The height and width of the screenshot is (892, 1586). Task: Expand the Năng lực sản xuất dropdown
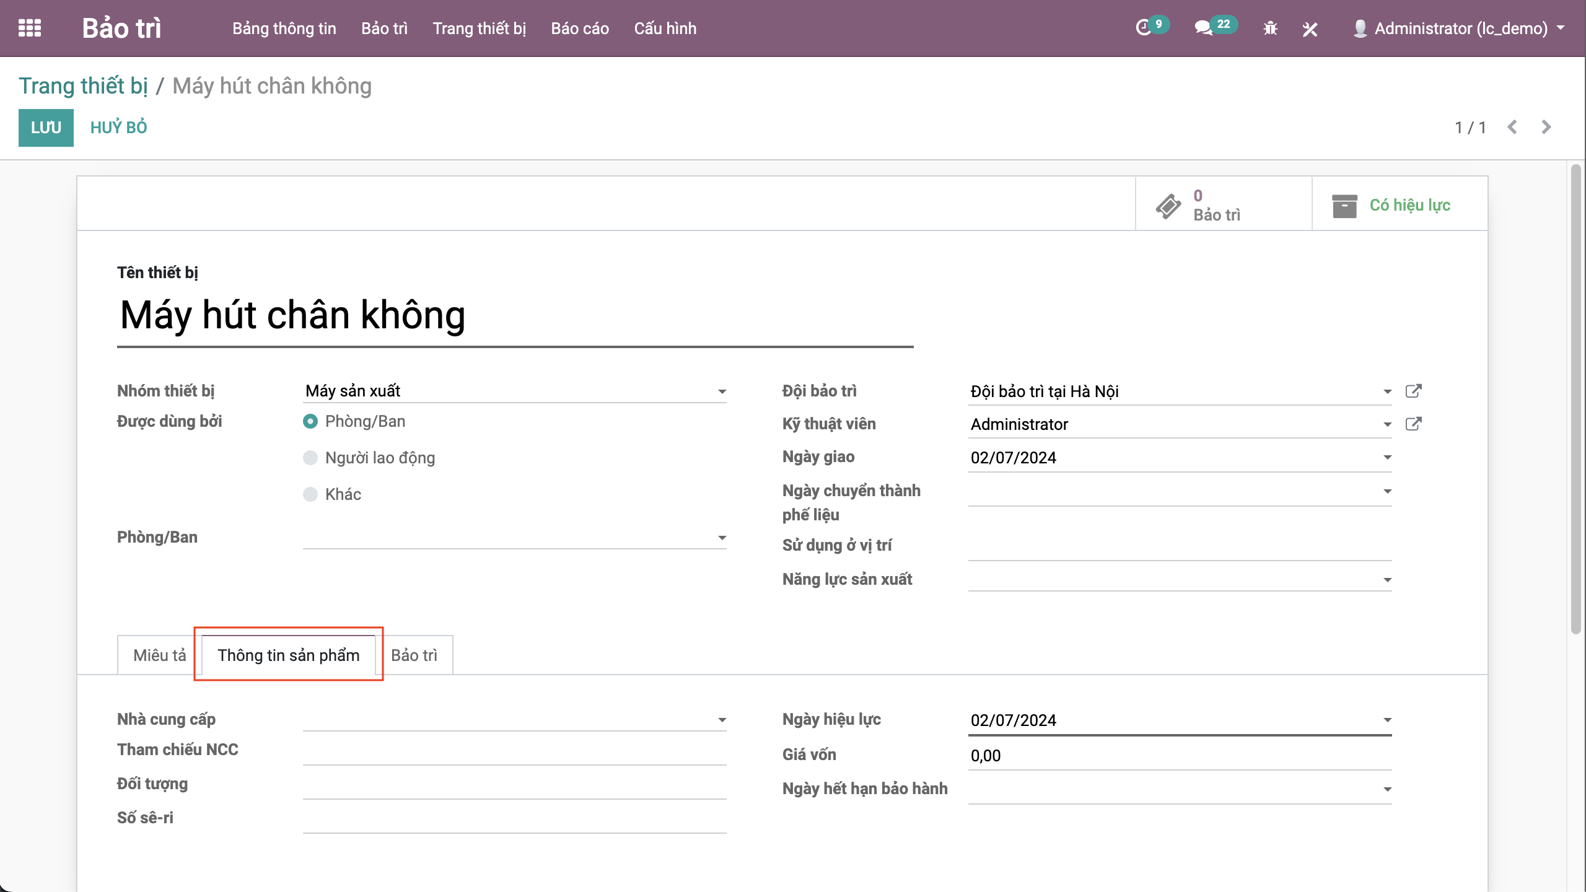(x=1387, y=580)
